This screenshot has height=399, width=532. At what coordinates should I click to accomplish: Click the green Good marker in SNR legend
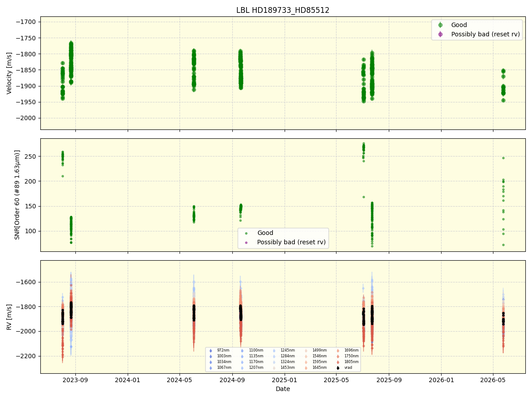point(246,233)
